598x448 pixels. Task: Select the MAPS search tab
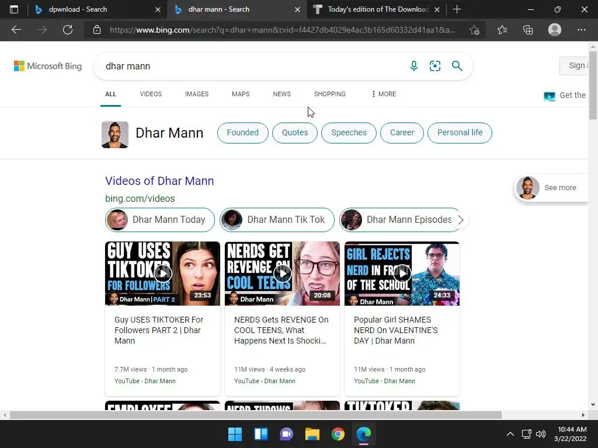[x=241, y=94]
